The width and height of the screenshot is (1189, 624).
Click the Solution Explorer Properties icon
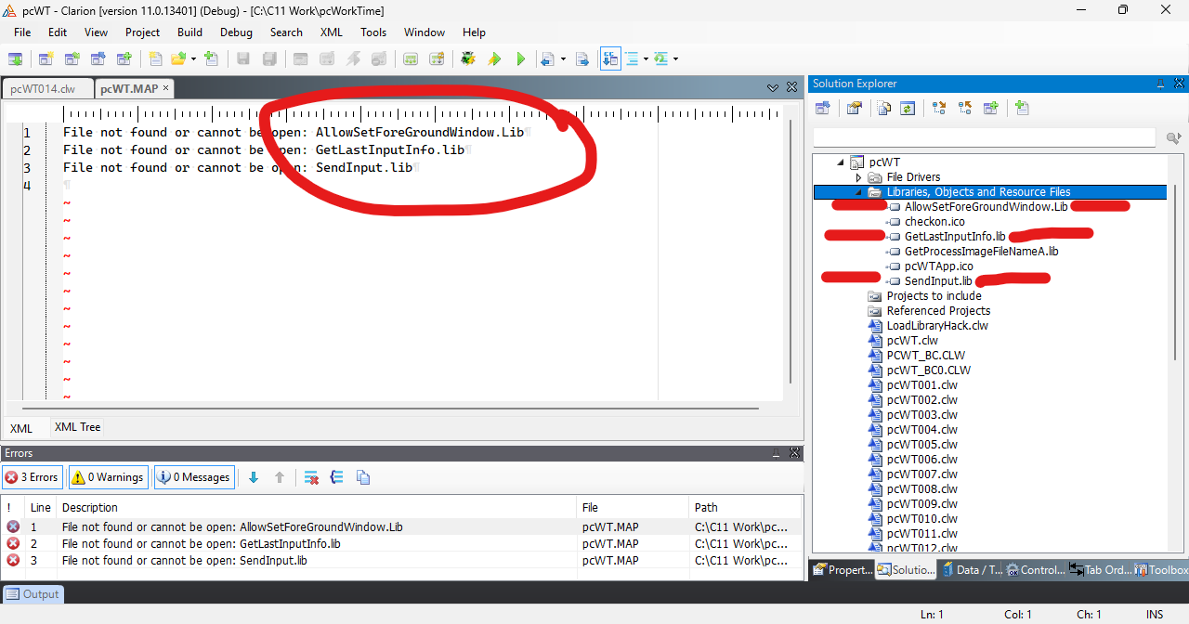pos(854,108)
